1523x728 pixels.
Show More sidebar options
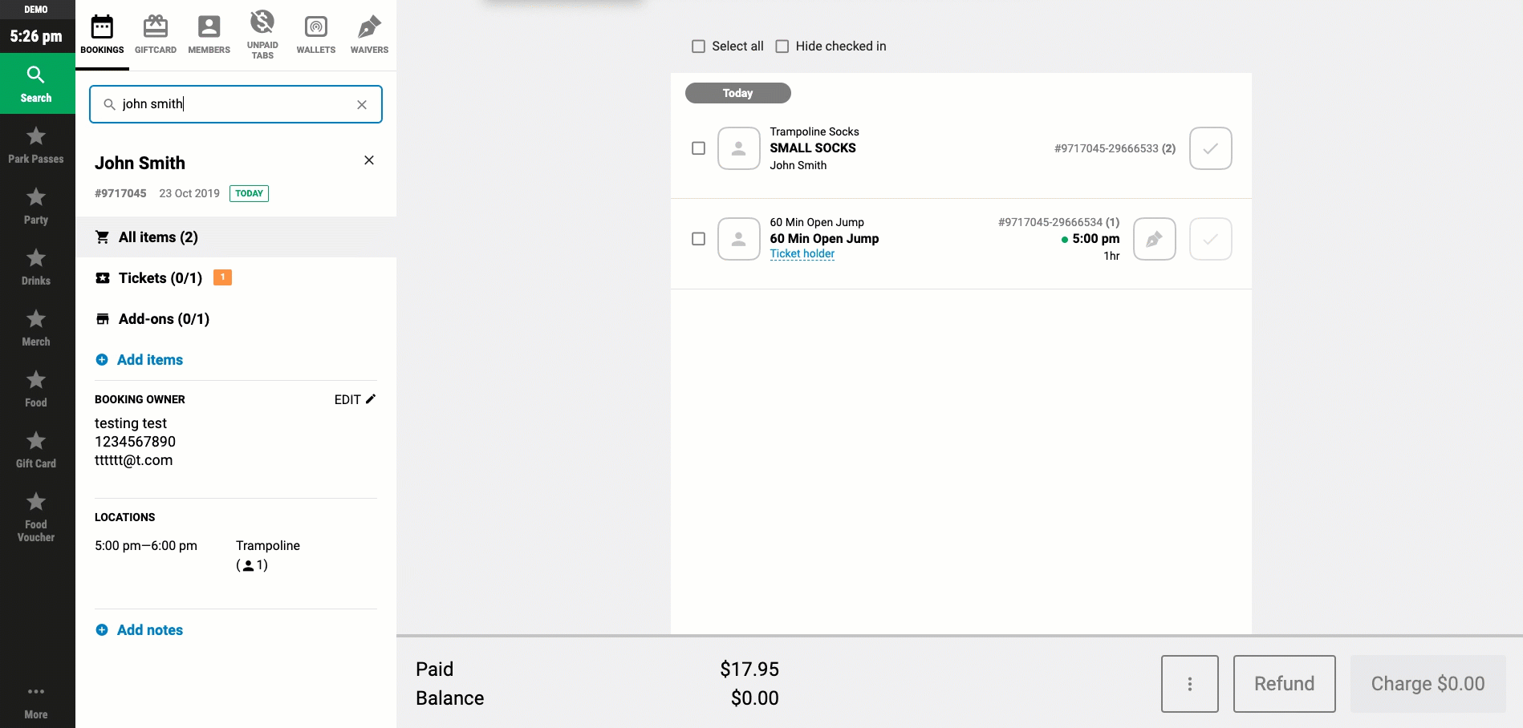coord(36,702)
